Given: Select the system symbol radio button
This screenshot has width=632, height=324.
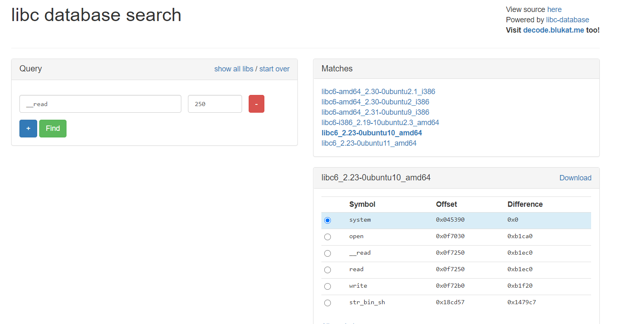Looking at the screenshot, I should [328, 220].
